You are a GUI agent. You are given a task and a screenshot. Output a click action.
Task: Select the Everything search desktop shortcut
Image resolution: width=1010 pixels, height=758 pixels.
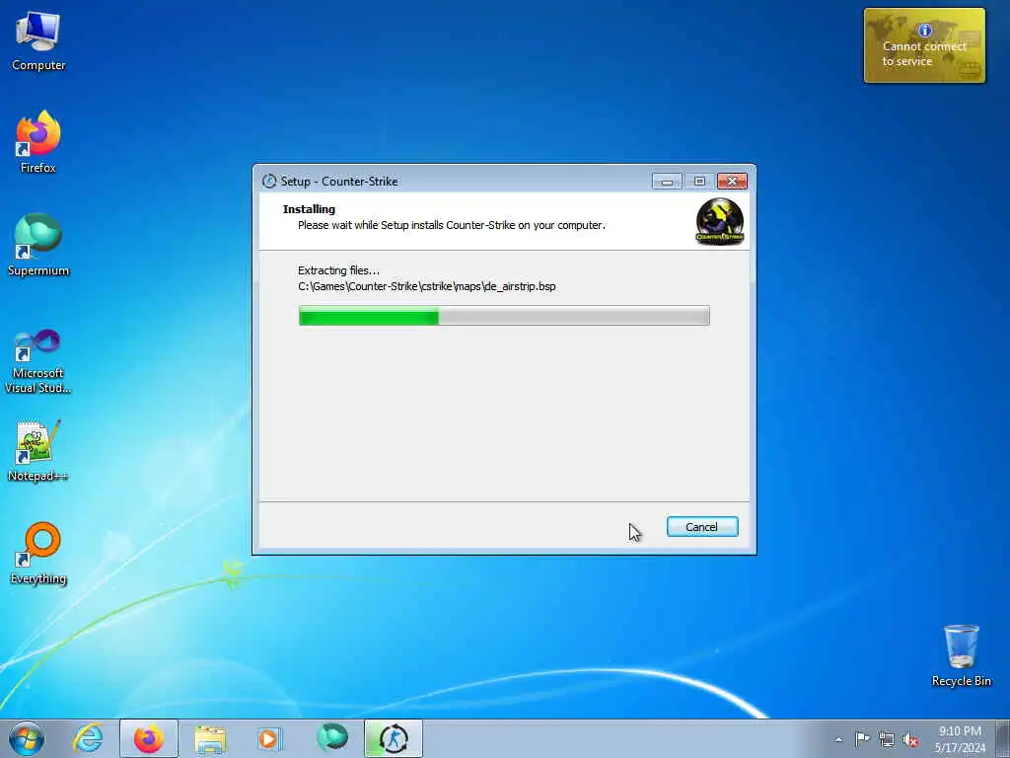(x=38, y=553)
